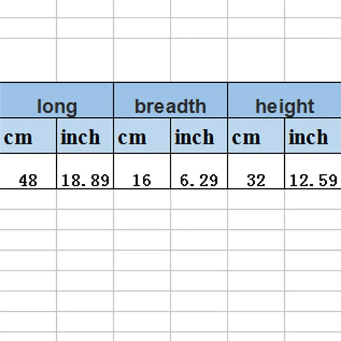Select the cell containing 48
Viewport: 341px width, 341px height.
point(28,171)
